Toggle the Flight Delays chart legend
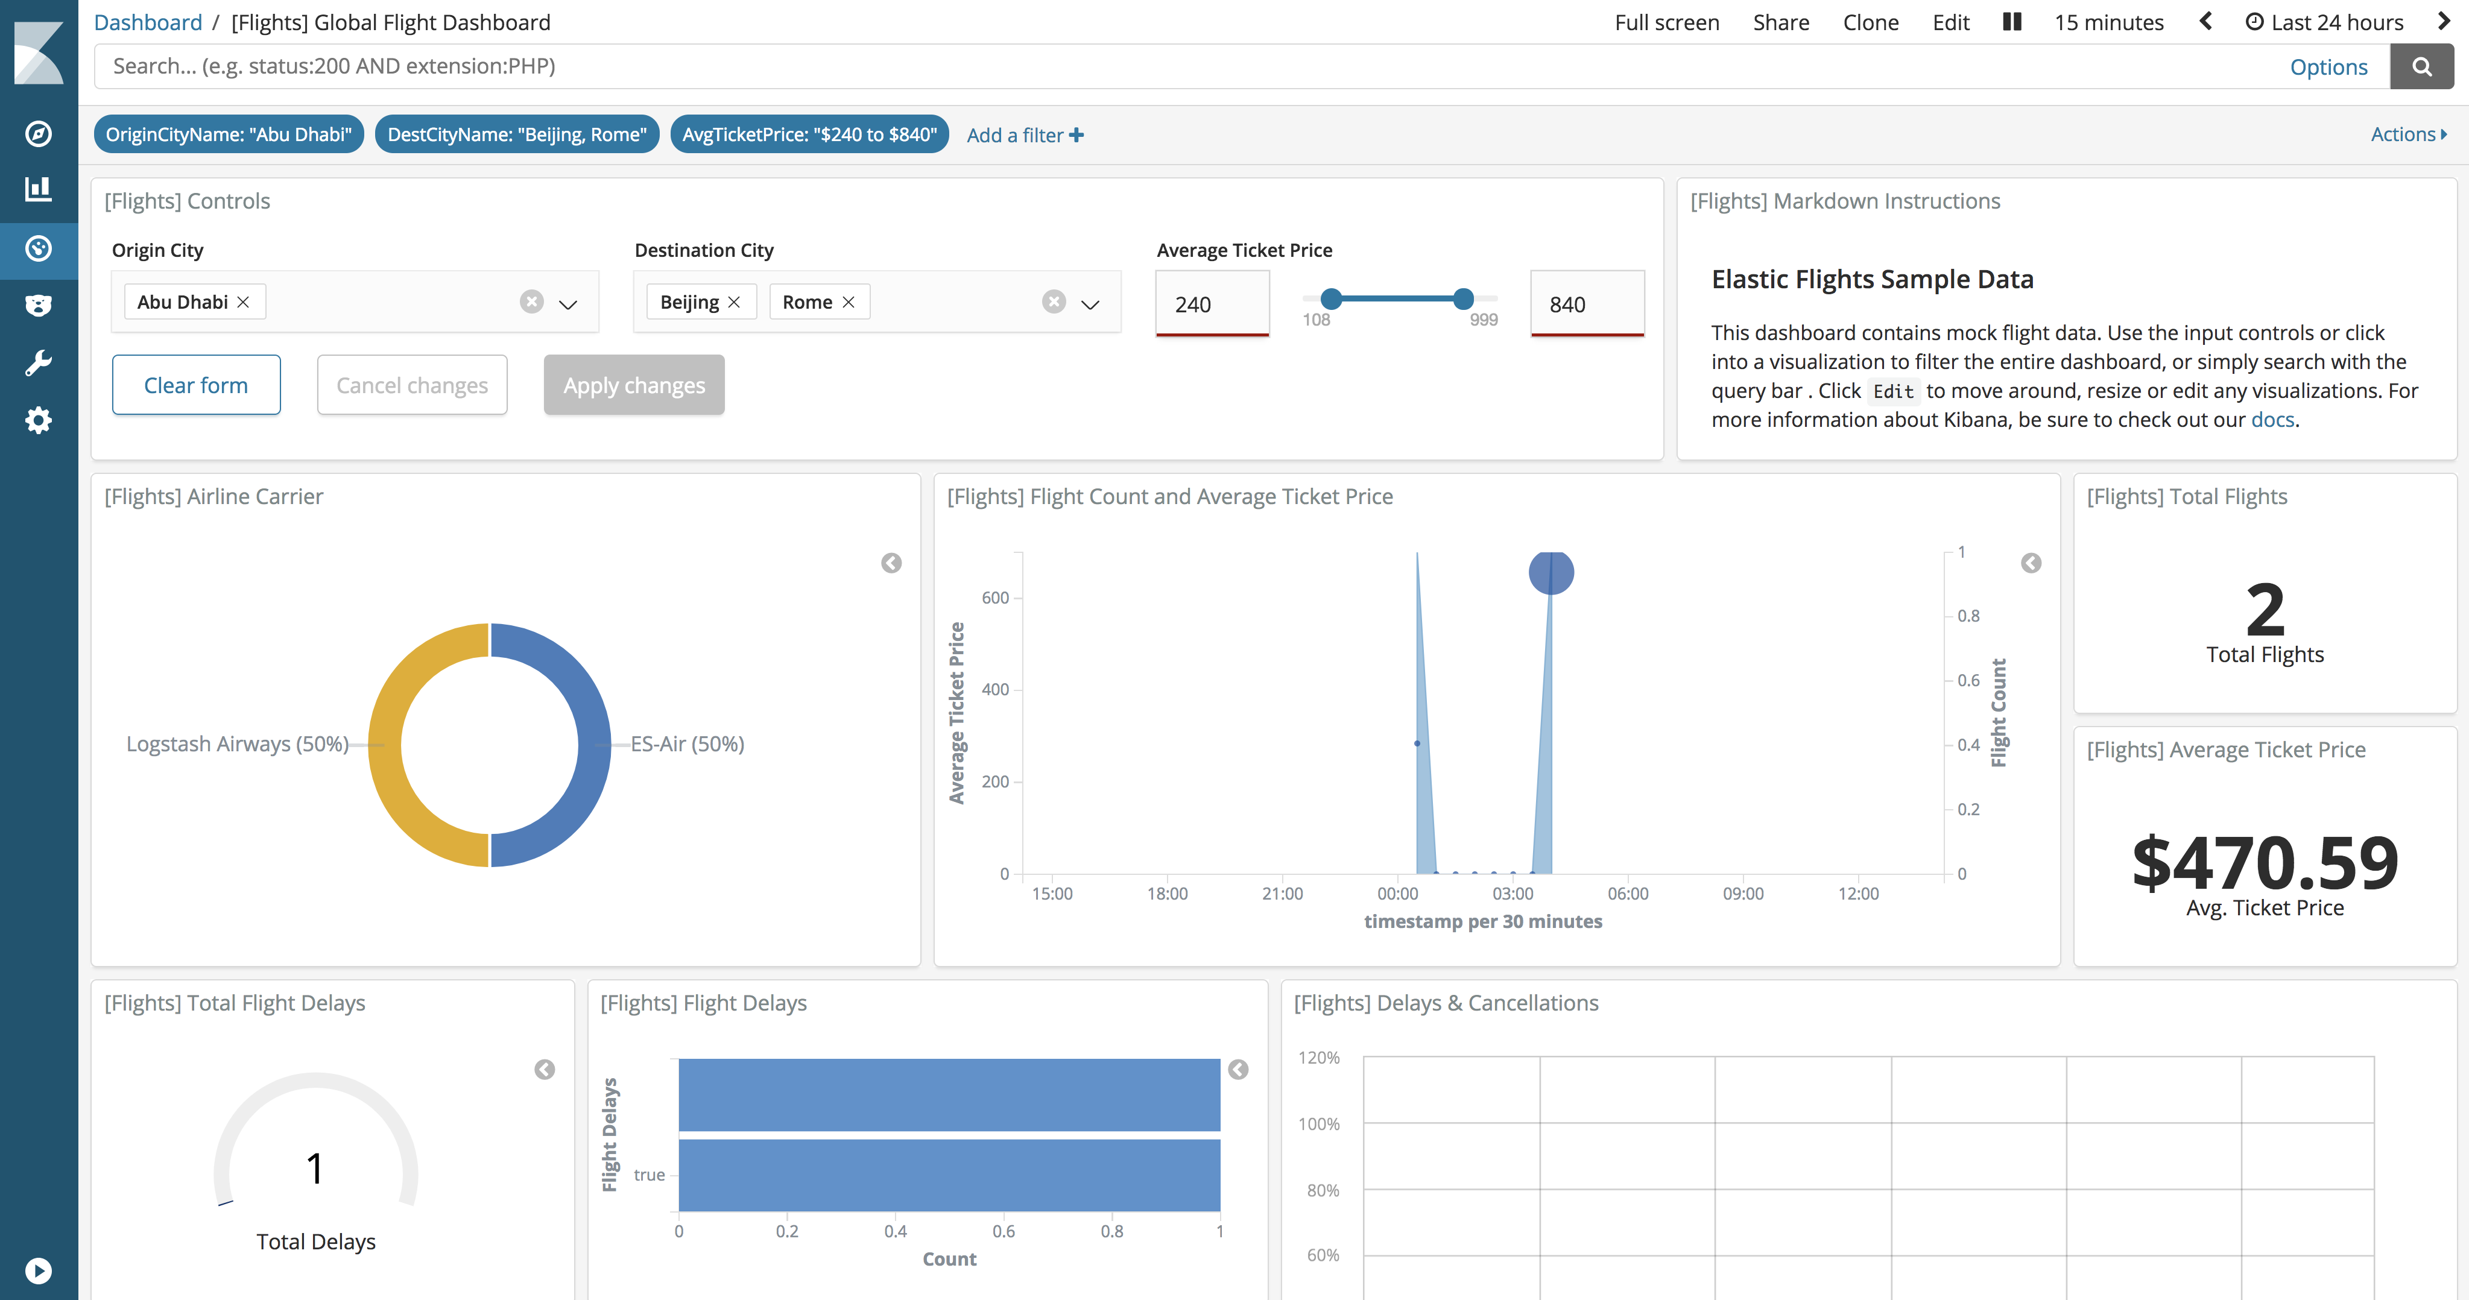2469x1300 pixels. (x=1238, y=1069)
